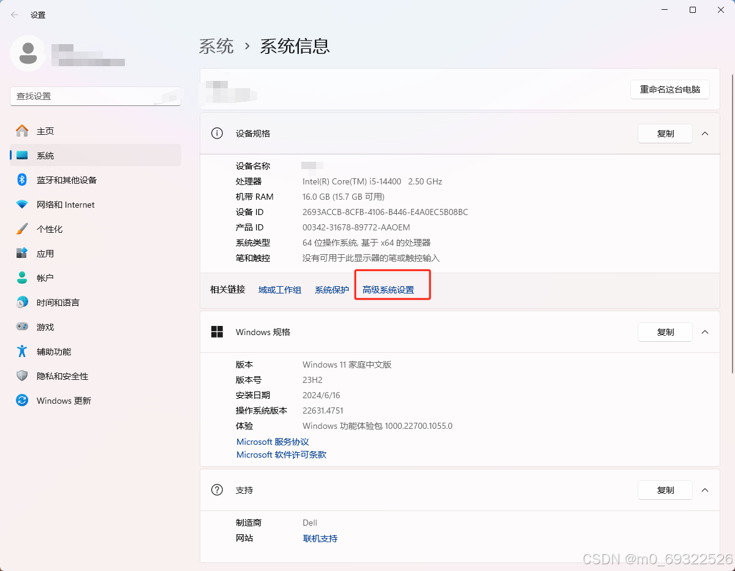Screen dimensions: 735x571
Task: Click the OS build 22631.4751
Action: [323, 410]
